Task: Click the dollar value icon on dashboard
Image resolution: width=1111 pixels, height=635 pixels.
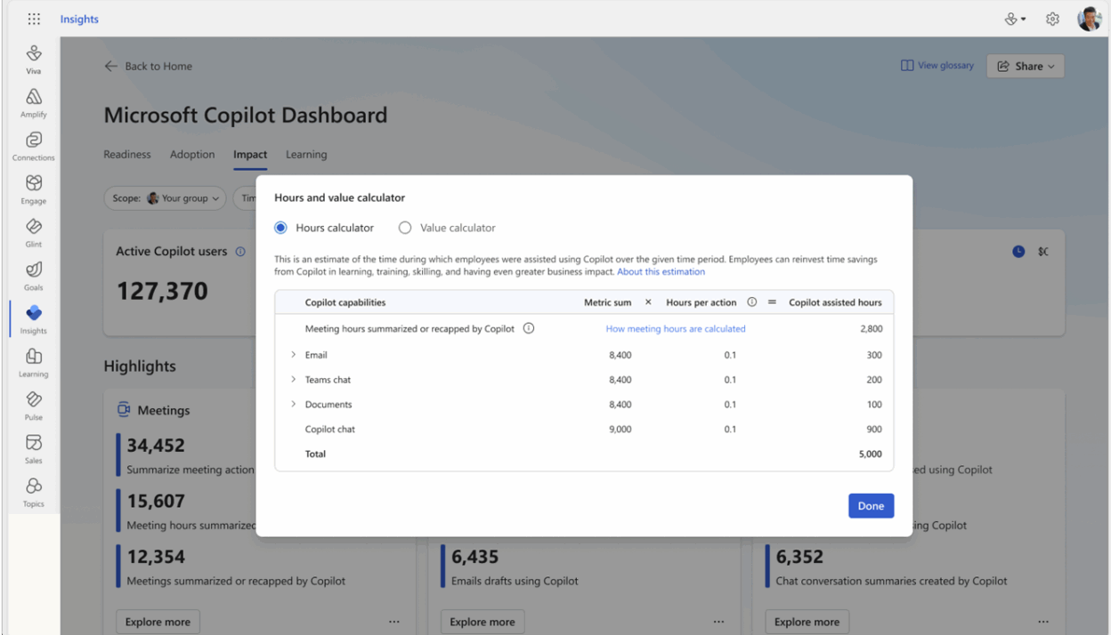Action: [1043, 252]
